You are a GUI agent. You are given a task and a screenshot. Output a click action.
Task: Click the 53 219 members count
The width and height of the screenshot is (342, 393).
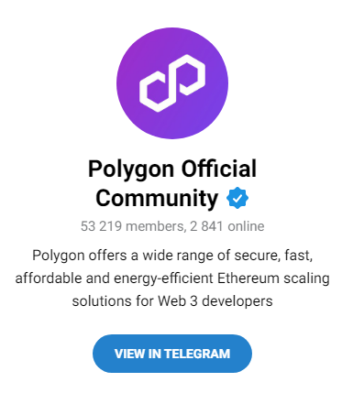tap(132, 226)
